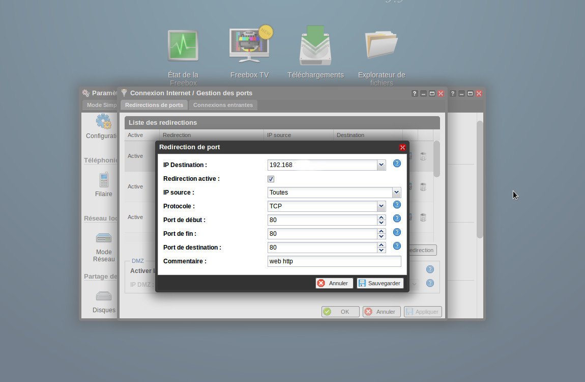Screen dimensions: 585x382
Task: Click the Appliquer button
Action: point(423,311)
